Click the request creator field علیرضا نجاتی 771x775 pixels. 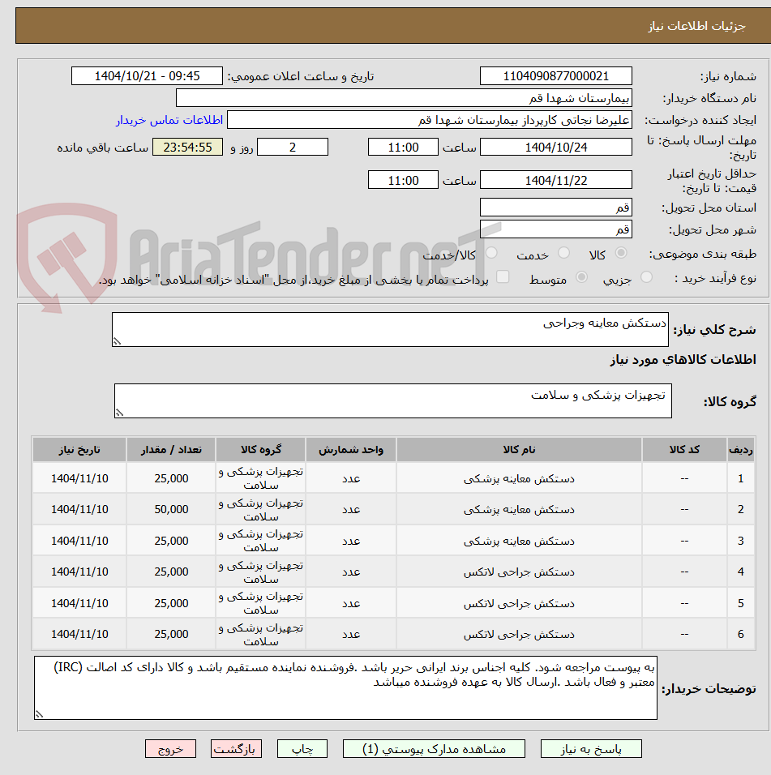pyautogui.click(x=430, y=120)
